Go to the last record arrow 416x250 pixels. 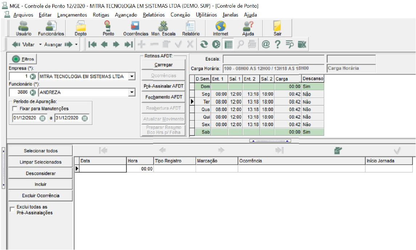click(128, 44)
